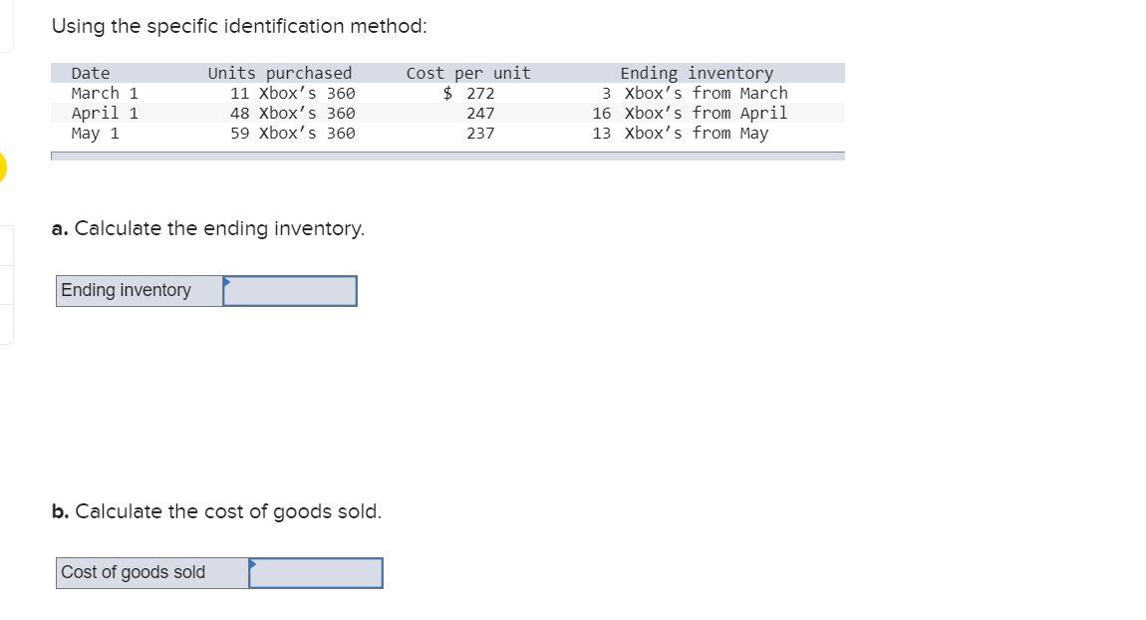Click the blue triangle marker beside Ending inventory field

coord(227,282)
